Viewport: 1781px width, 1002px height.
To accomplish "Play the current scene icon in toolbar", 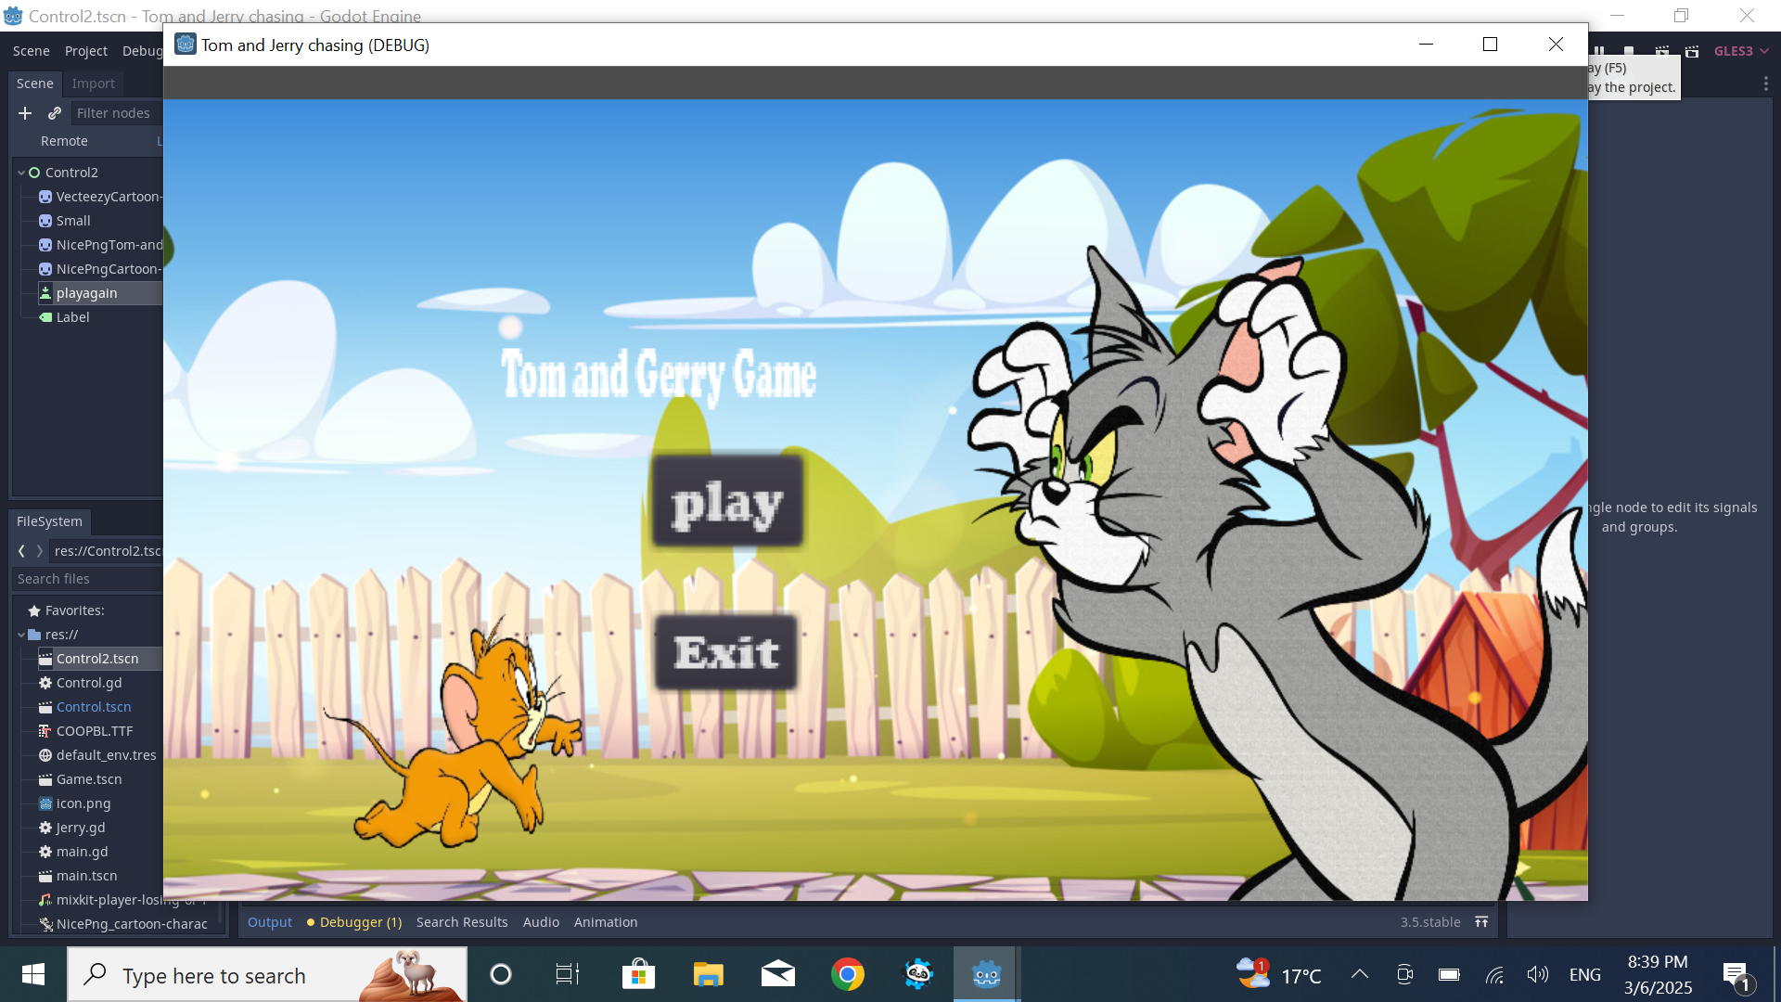I will pyautogui.click(x=1662, y=51).
